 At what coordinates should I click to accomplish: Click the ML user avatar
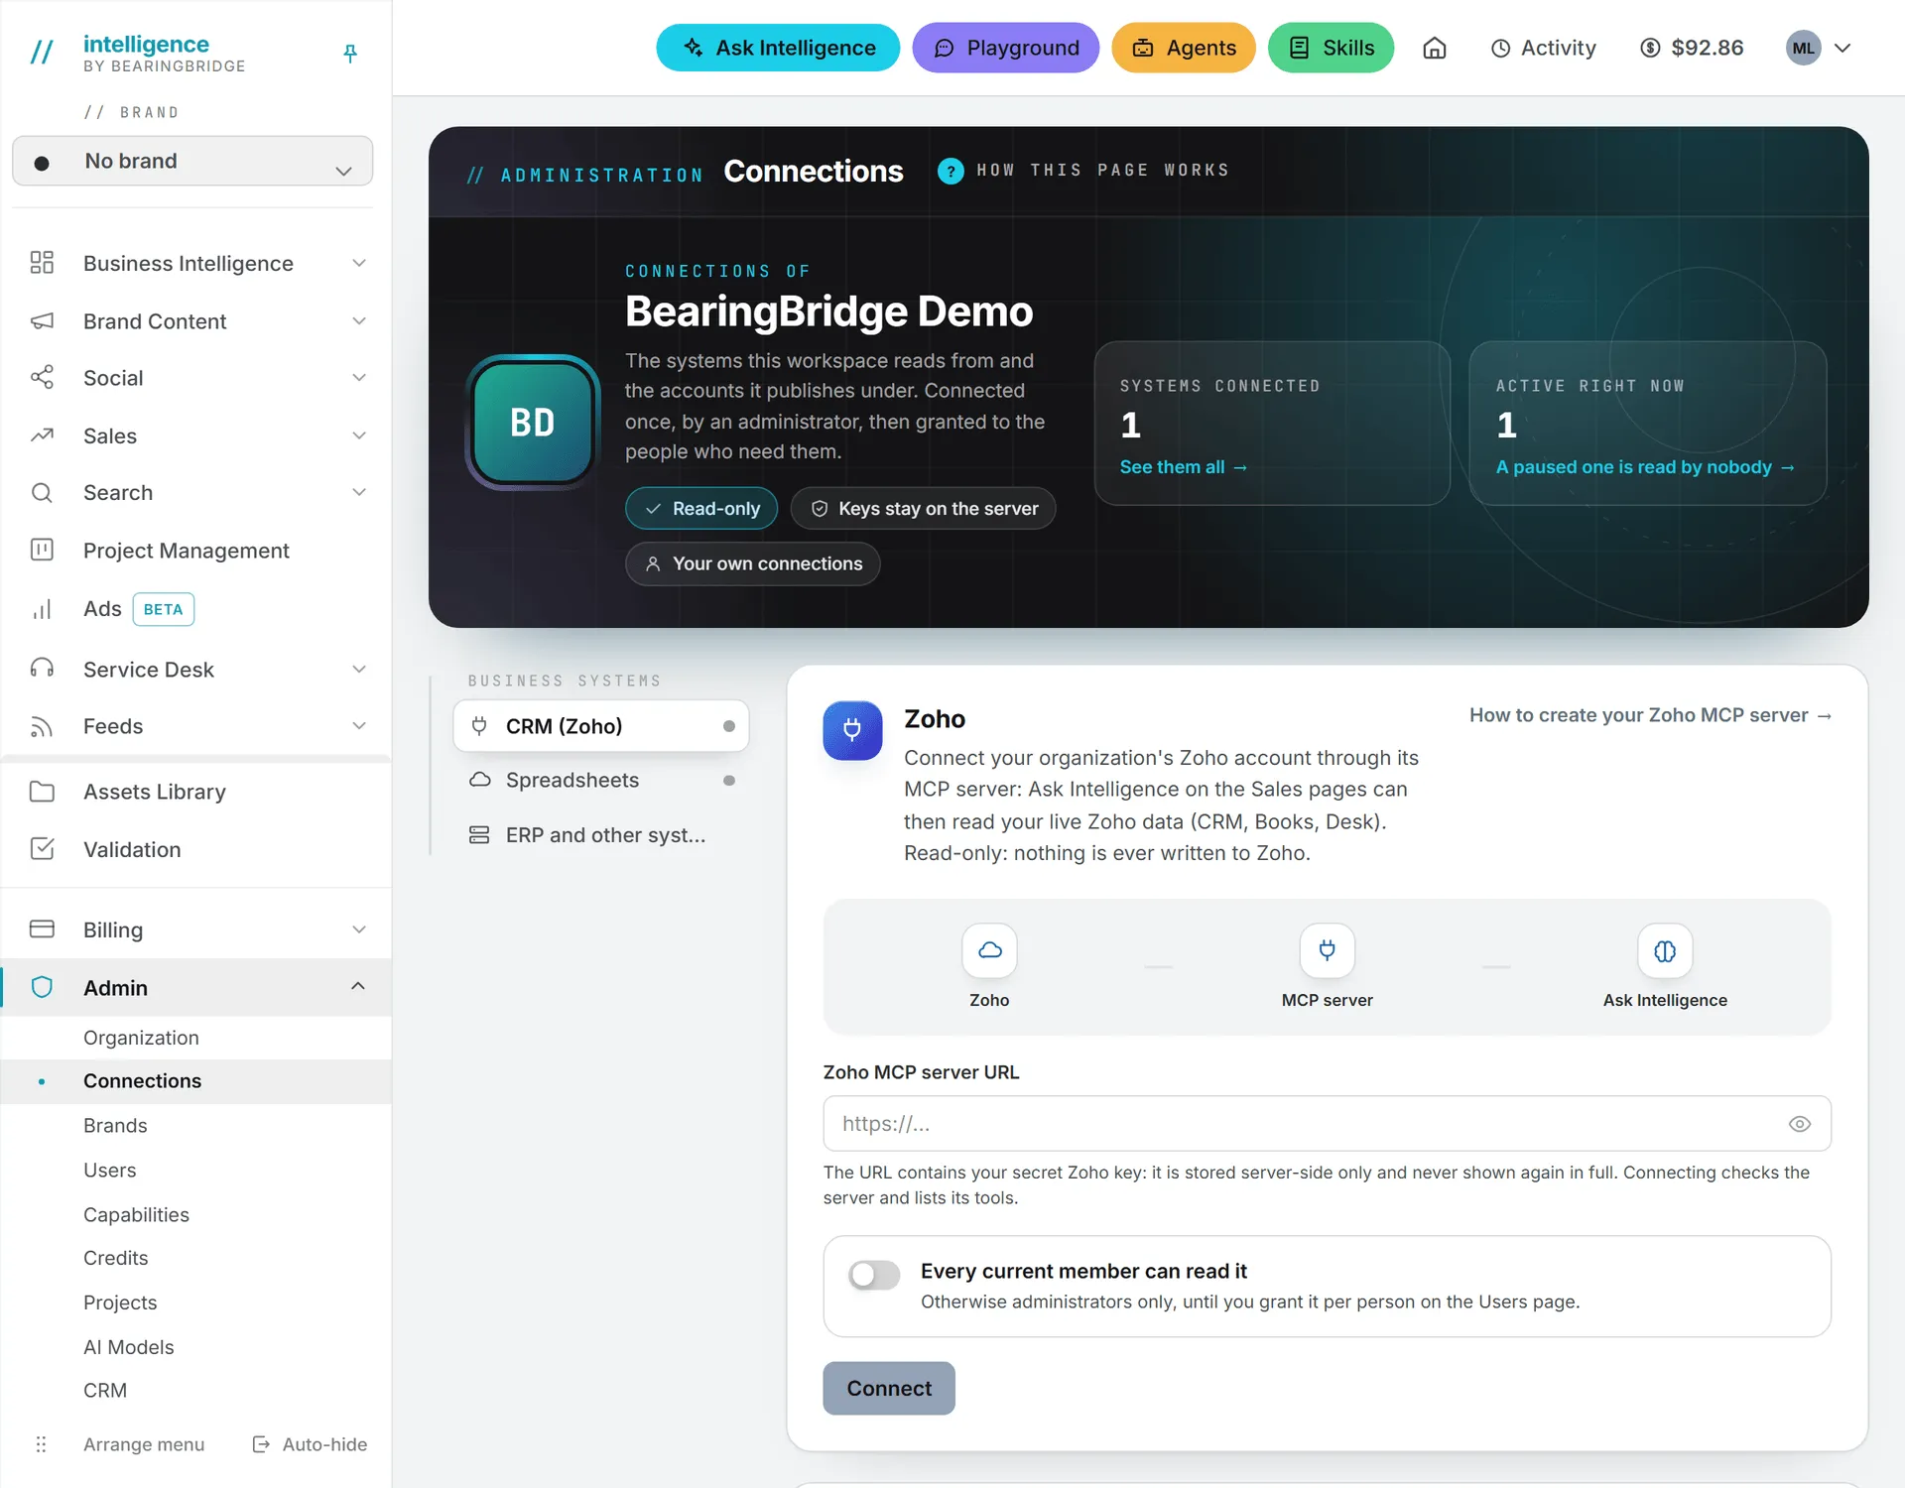point(1803,48)
